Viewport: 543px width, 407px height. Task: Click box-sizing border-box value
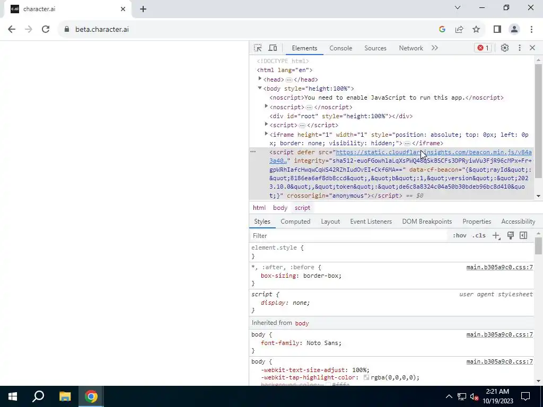321,276
